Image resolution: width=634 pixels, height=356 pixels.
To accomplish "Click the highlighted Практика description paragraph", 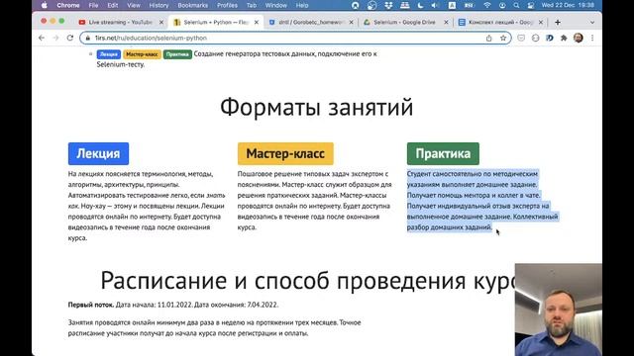I will coord(482,201).
